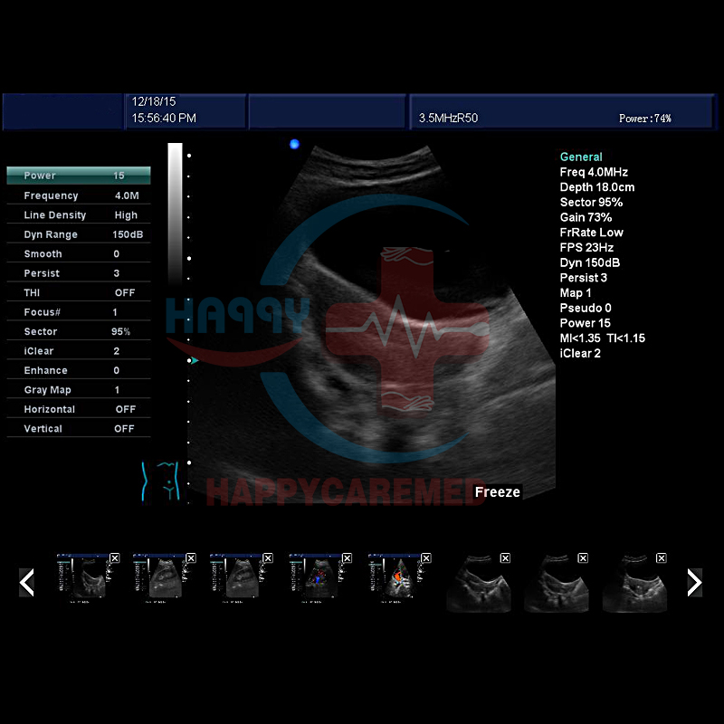Screen dimensions: 724x724
Task: Open the third saved image thumbnail
Action: (236, 579)
